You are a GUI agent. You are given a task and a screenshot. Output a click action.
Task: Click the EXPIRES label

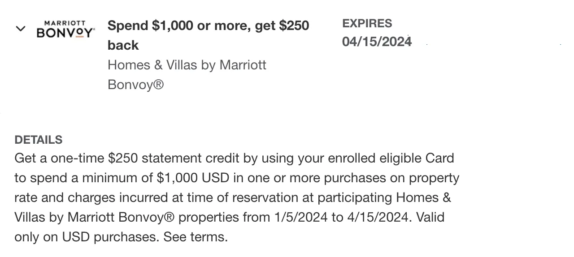367,23
